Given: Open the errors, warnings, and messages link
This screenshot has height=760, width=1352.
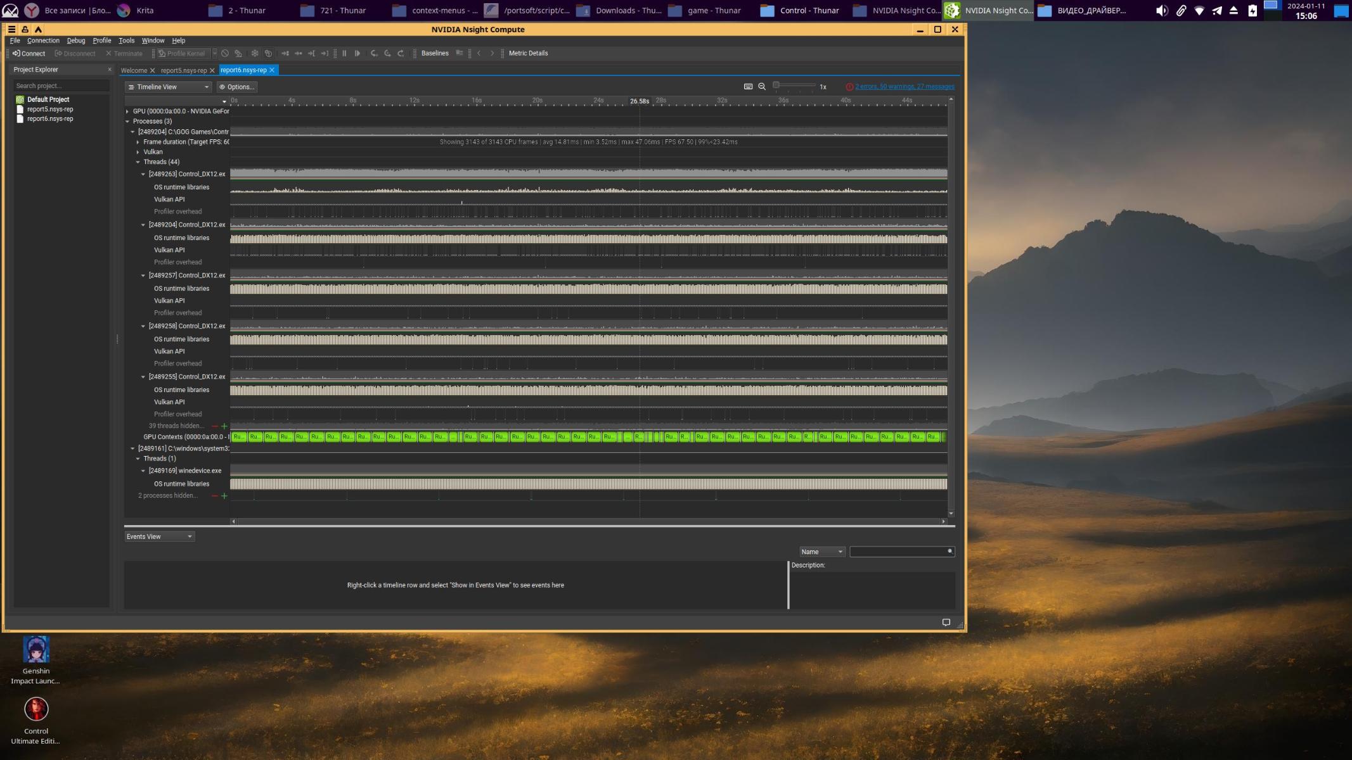Looking at the screenshot, I should click(x=904, y=87).
